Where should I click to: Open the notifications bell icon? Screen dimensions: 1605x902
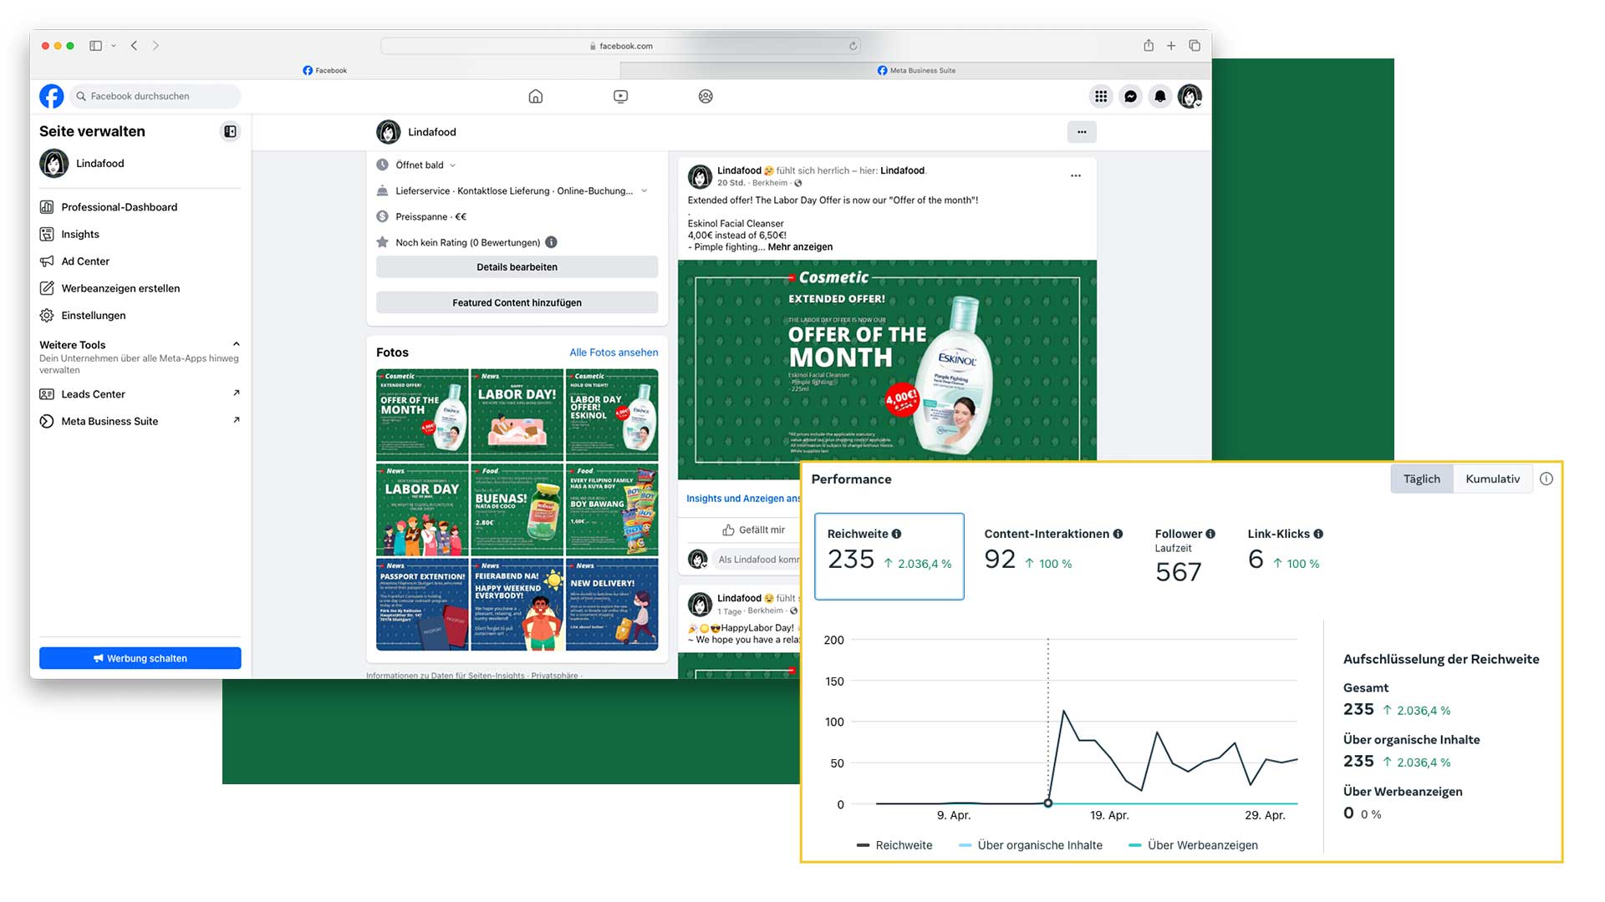(1160, 97)
